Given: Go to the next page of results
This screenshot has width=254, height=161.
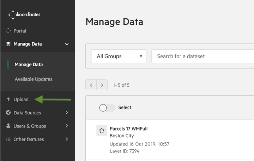Looking at the screenshot, I should (x=102, y=85).
